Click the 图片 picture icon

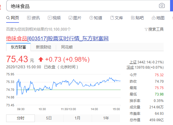pos(70,18)
